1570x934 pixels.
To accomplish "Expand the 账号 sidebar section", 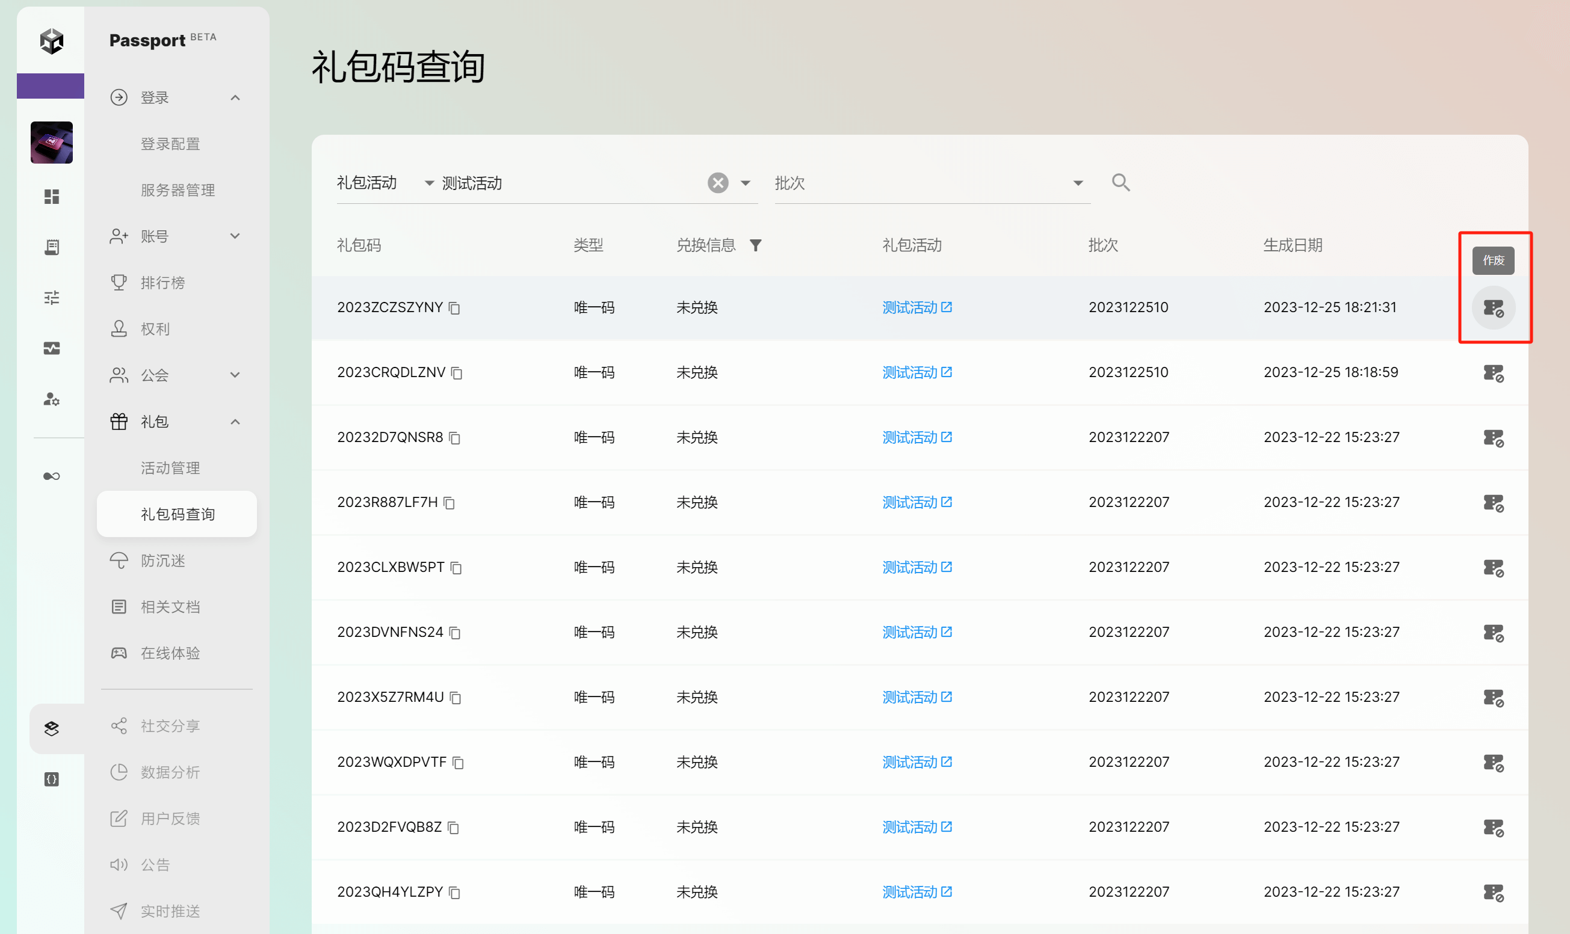I will tap(235, 236).
